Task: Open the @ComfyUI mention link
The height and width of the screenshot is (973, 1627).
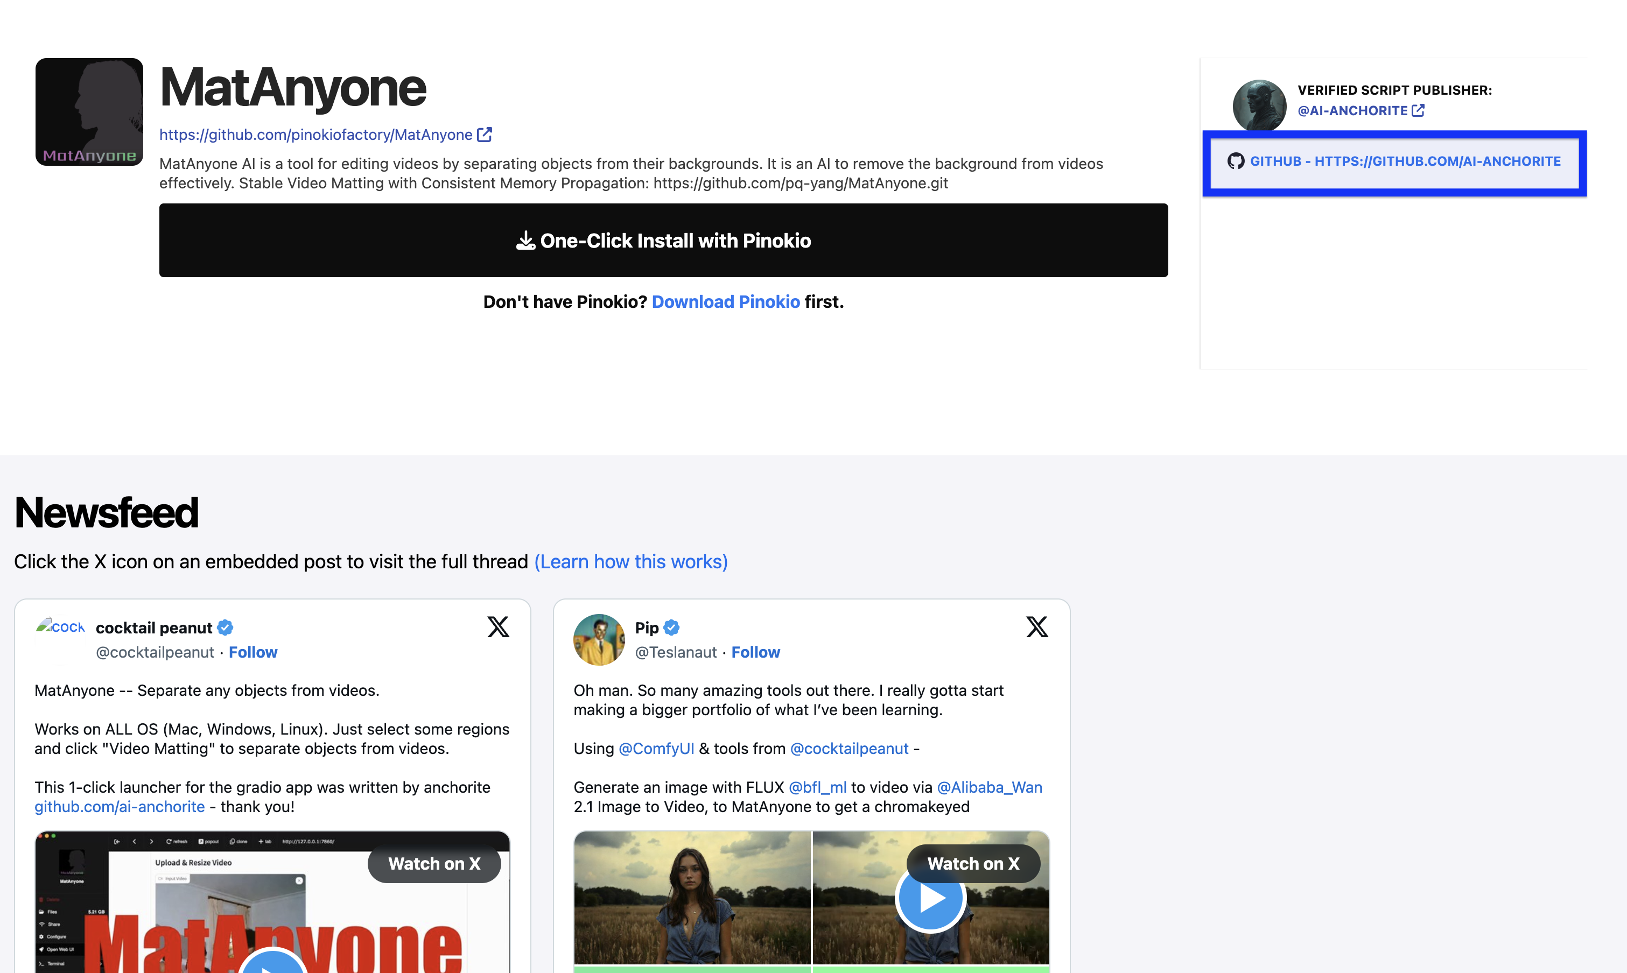Action: point(656,749)
